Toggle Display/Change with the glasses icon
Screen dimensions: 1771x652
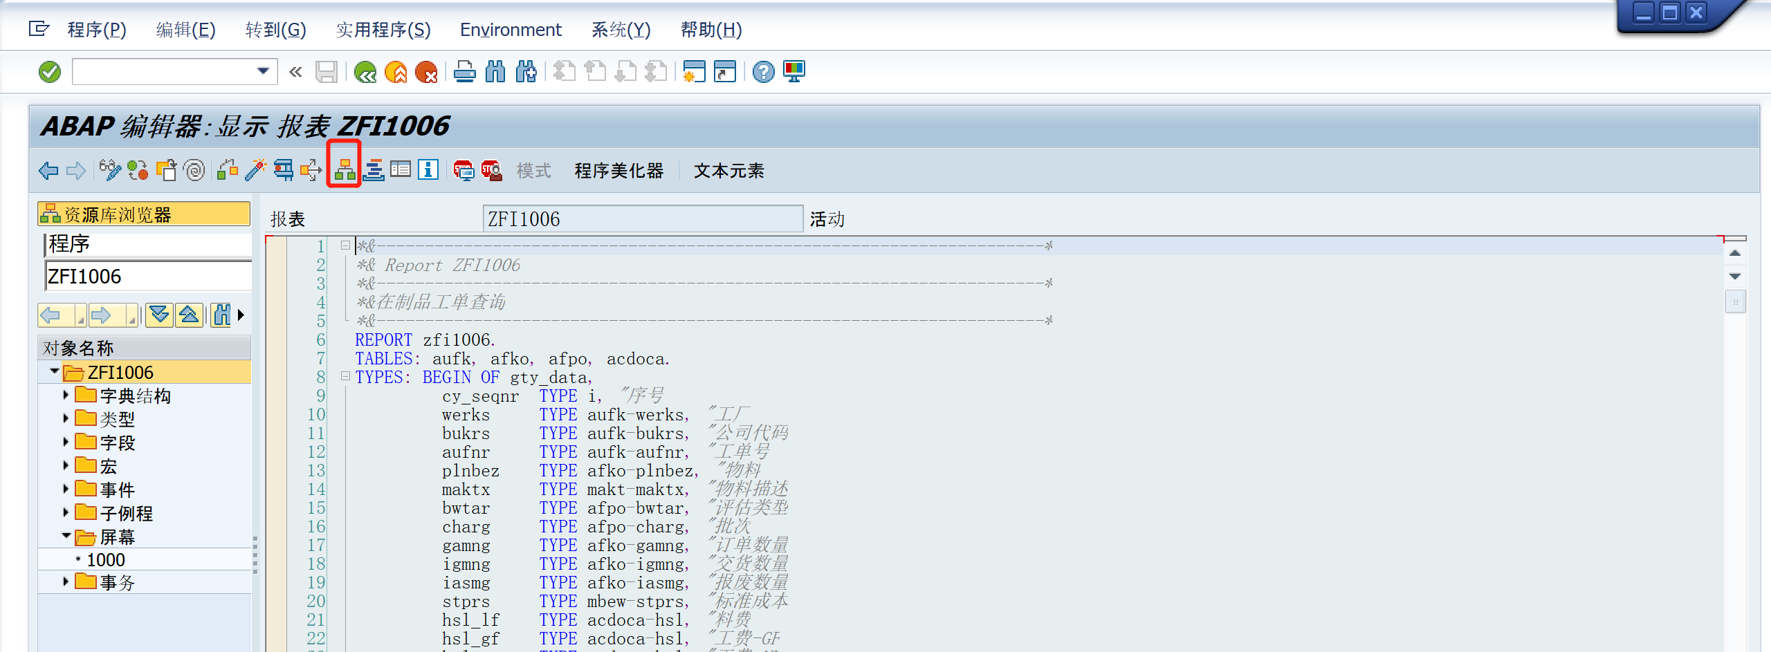110,170
